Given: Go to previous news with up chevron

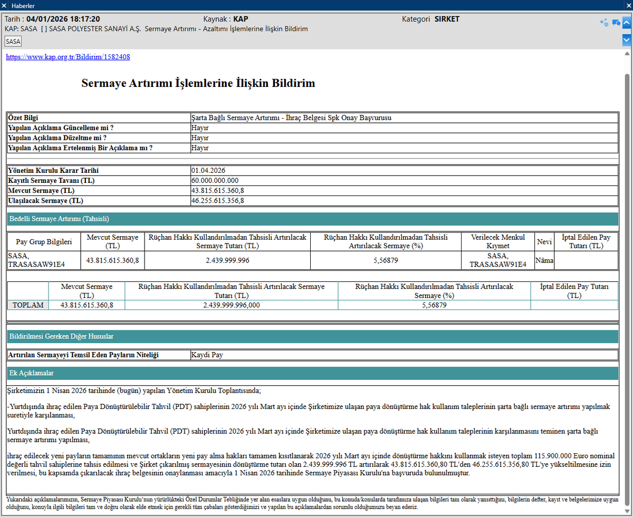Looking at the screenshot, I should pyautogui.click(x=627, y=23).
